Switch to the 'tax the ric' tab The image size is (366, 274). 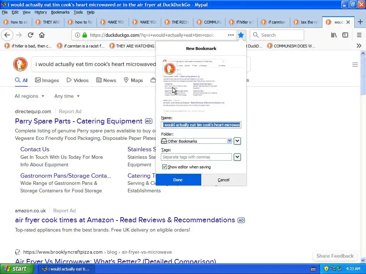click(306, 22)
